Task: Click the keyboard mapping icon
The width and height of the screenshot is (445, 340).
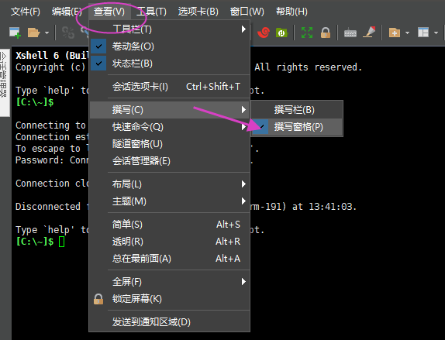Action: point(350,33)
